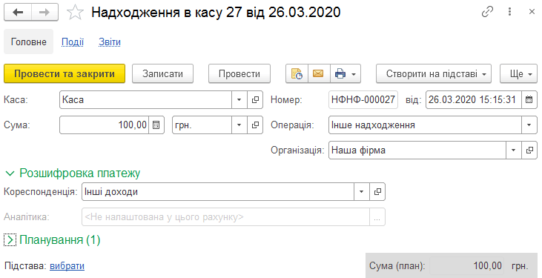Open the currency грн. card
The image size is (542, 278).
pyautogui.click(x=255, y=125)
